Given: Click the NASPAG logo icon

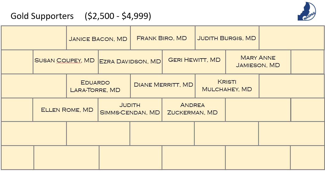Looking at the screenshot, I should click(x=307, y=11).
